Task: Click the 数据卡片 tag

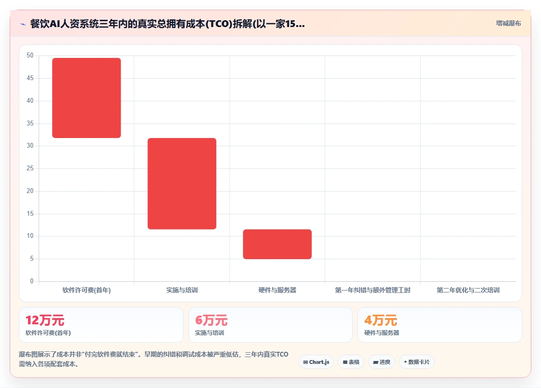Action: click(417, 362)
